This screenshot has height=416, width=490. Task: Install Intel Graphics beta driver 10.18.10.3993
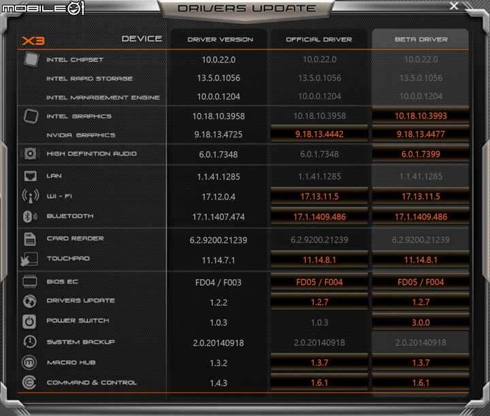421,116
